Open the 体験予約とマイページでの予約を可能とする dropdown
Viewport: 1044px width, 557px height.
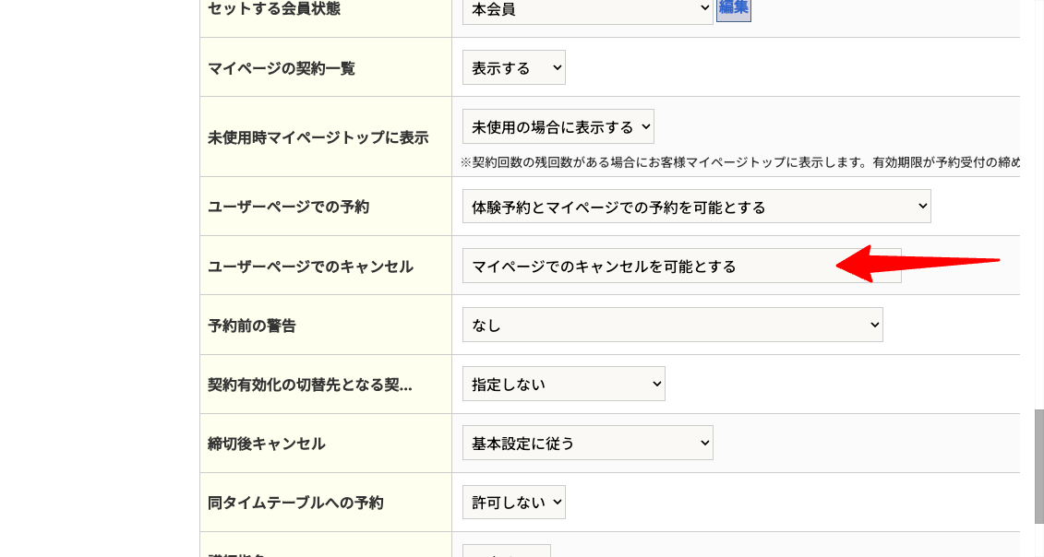tap(696, 207)
